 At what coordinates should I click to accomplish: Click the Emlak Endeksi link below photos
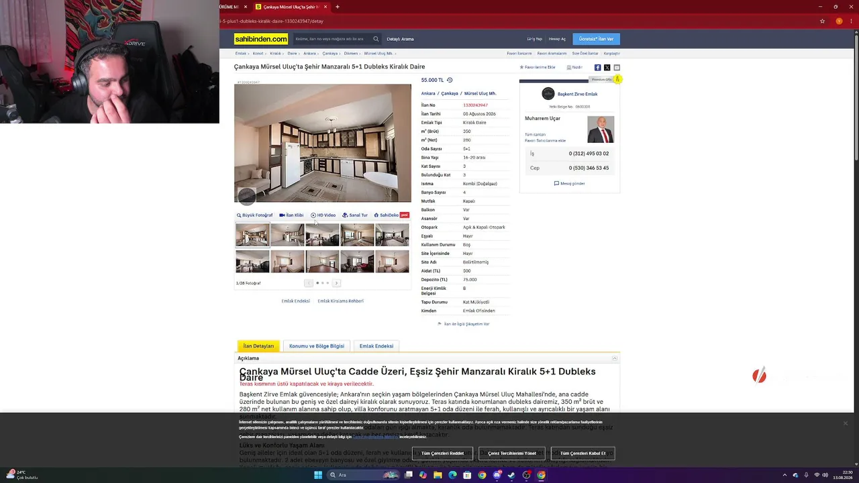click(x=296, y=301)
